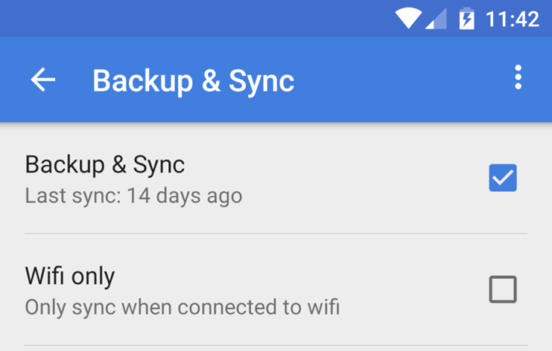Viewport: 552px width, 351px height.
Task: Select the Wifi only setting row
Action: click(x=276, y=290)
